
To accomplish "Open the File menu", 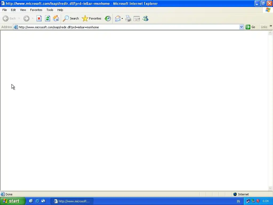I will pos(5,10).
